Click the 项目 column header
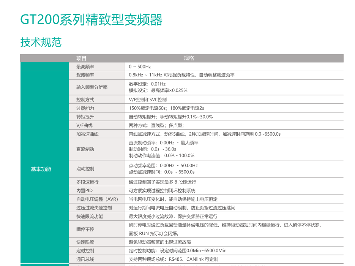The image size is (355, 266). 81,58
